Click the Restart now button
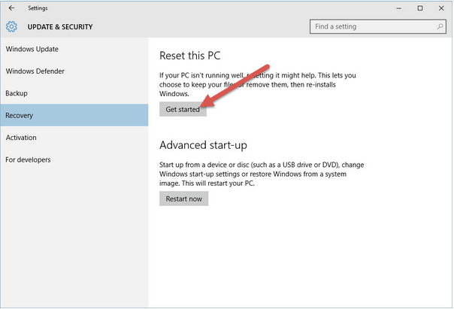 point(184,198)
